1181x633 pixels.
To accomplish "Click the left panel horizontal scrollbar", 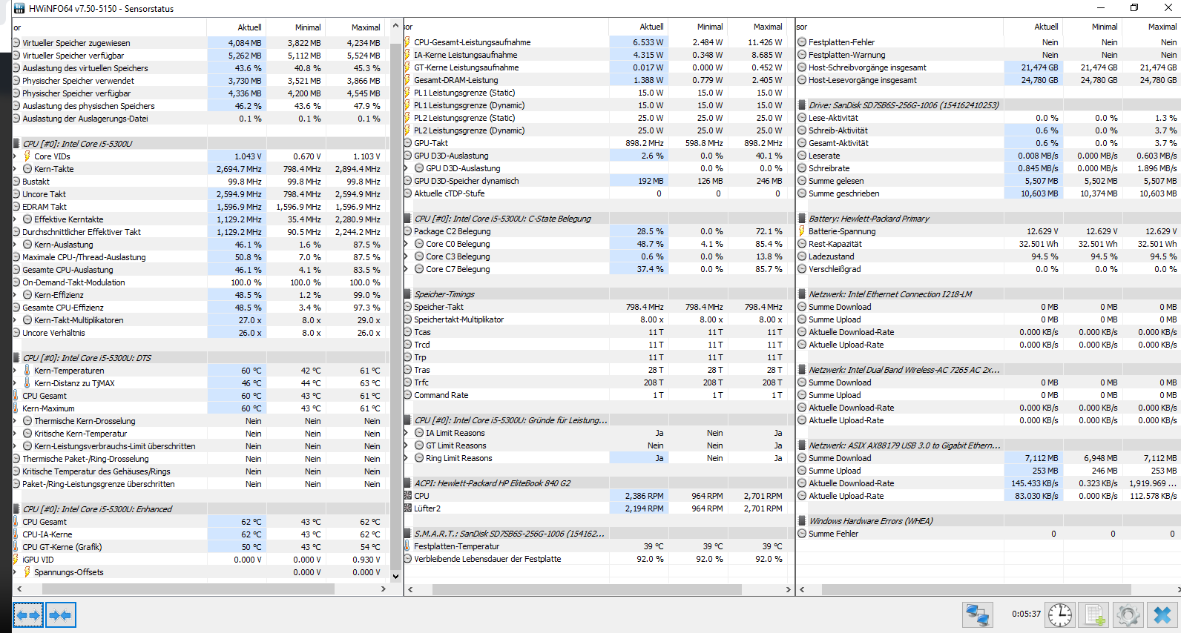I will [x=188, y=589].
